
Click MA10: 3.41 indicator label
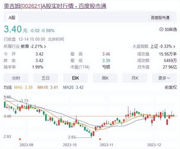tap(48, 87)
